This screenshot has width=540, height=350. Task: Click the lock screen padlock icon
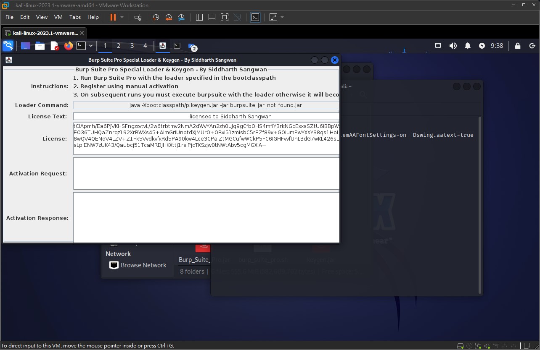(x=518, y=46)
